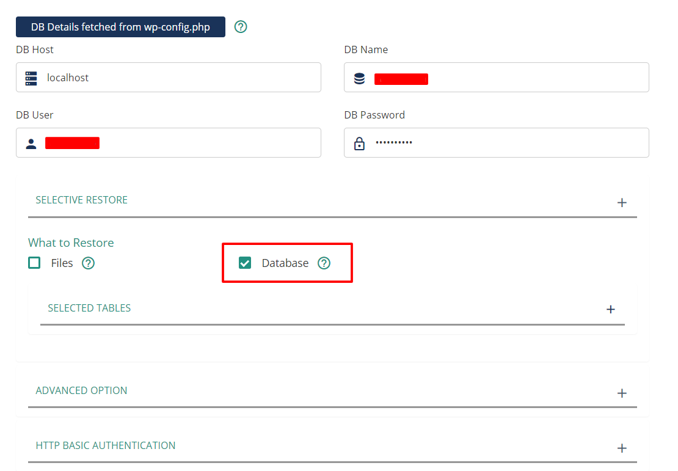The image size is (678, 471).
Task: Click the What to Restore heading
Action: tap(71, 243)
